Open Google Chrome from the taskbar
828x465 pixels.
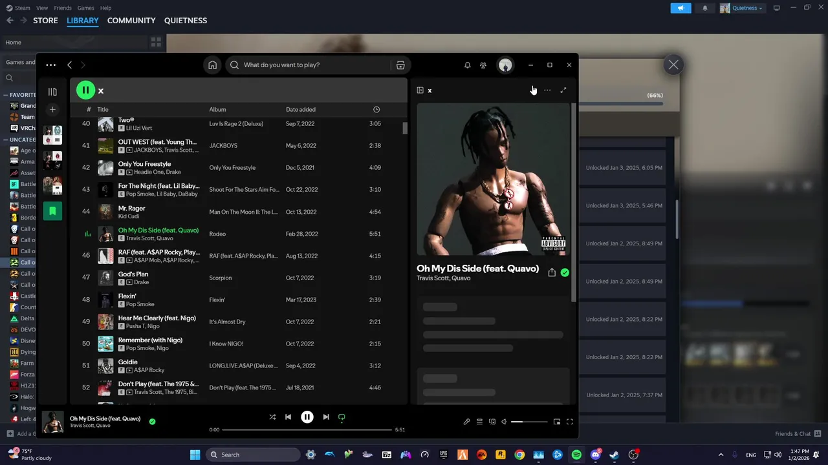tap(519, 455)
